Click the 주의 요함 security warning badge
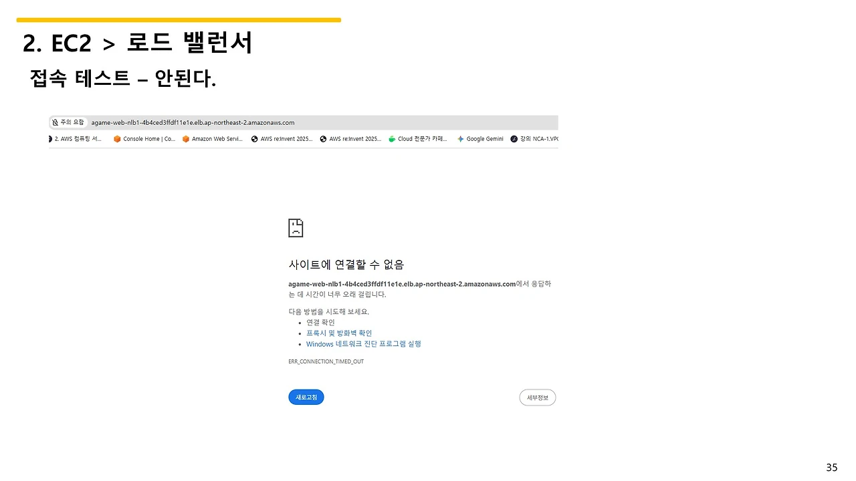Viewport: 856px width, 481px height. click(67, 122)
